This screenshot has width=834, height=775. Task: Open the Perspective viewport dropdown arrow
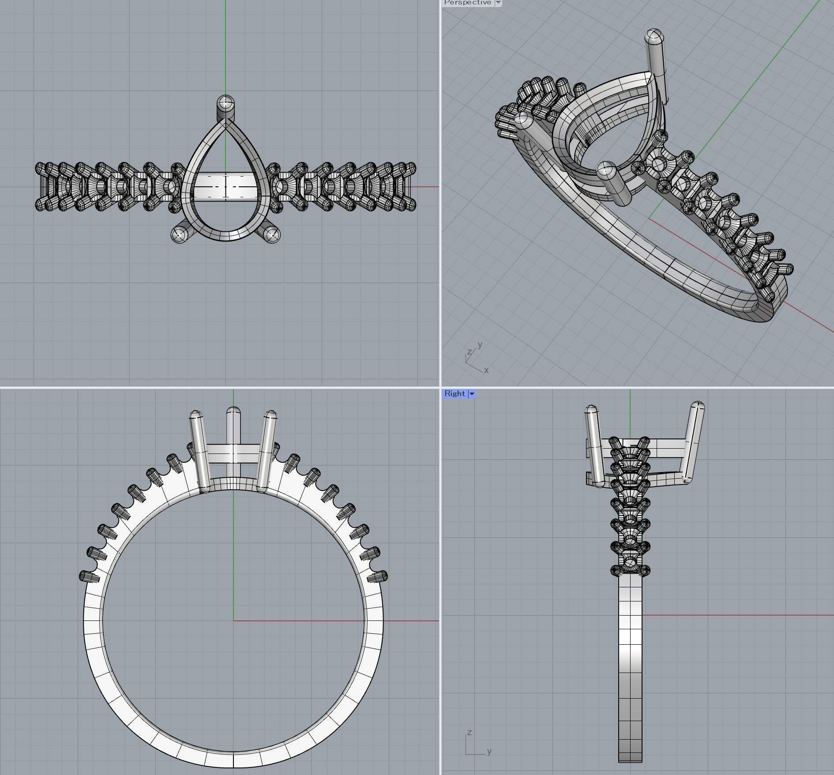tap(498, 3)
